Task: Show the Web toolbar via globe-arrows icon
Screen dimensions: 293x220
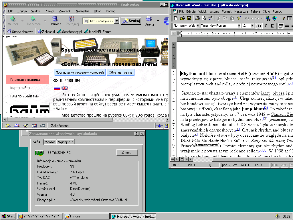Action: click(275, 18)
